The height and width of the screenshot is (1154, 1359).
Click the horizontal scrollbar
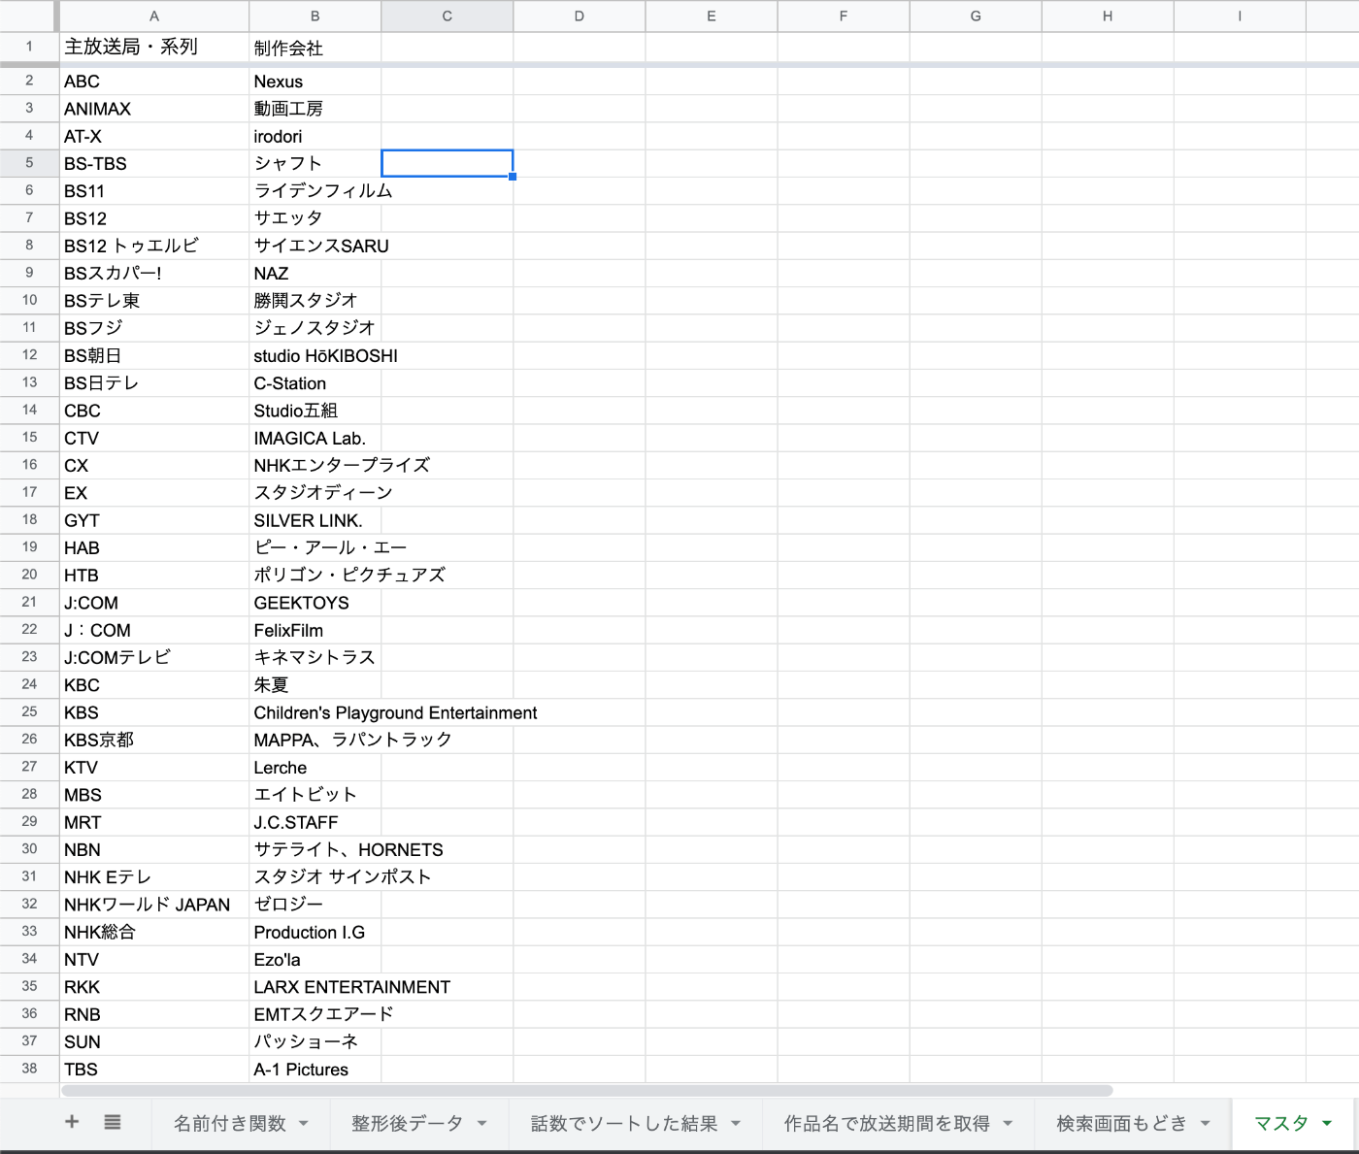click(x=586, y=1090)
